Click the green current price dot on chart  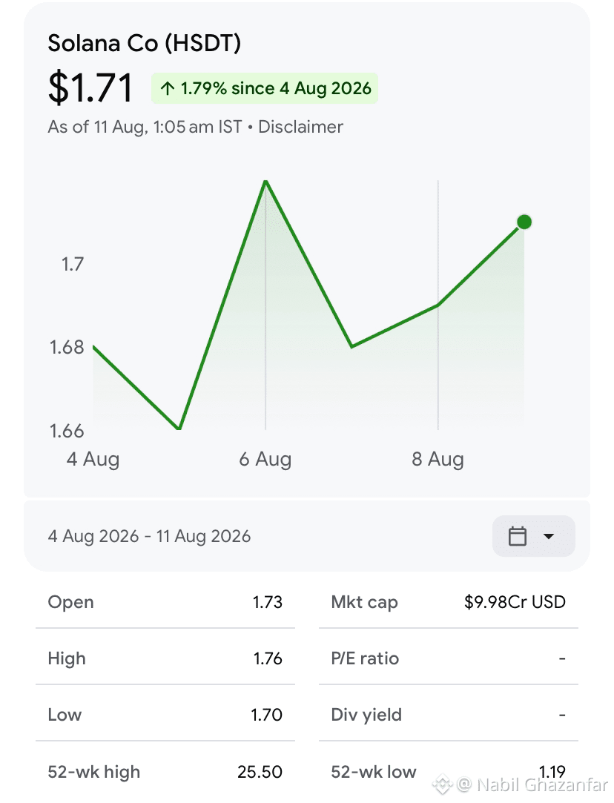(x=524, y=222)
